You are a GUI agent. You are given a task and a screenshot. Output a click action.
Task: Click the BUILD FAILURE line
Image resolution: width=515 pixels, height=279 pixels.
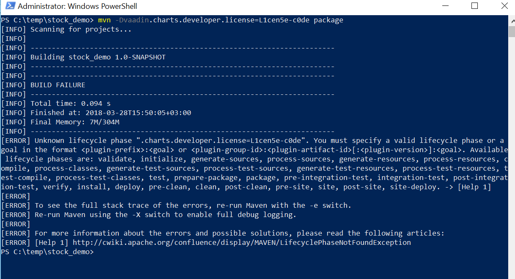[x=43, y=85]
